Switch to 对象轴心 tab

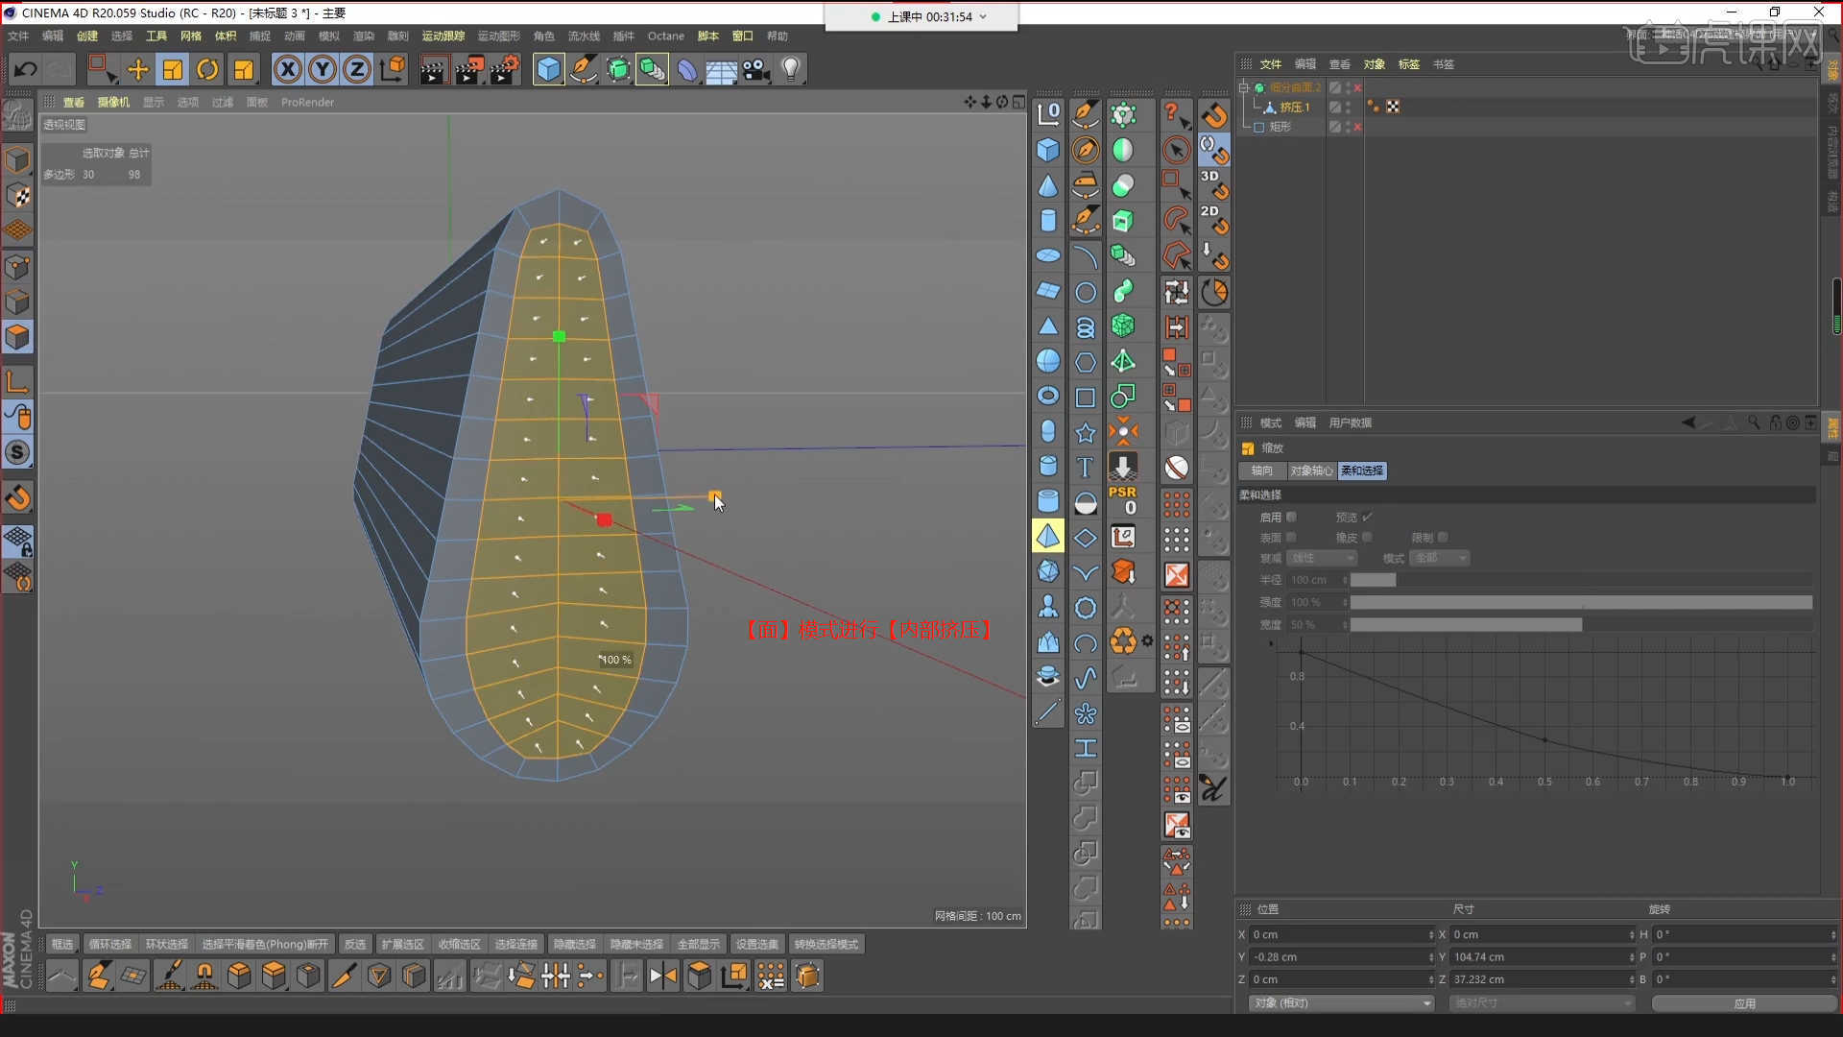[x=1310, y=470]
